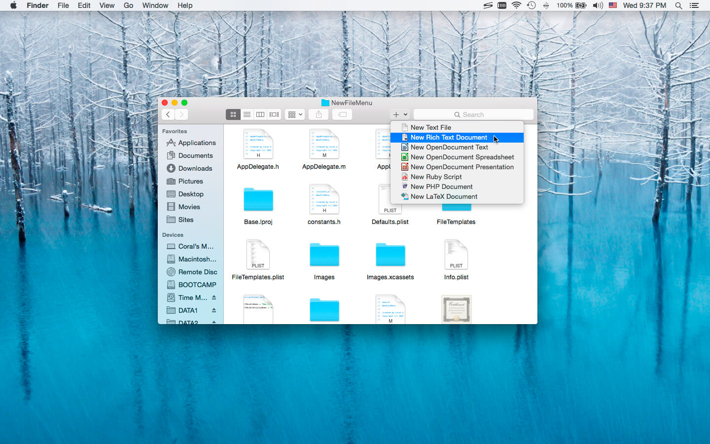The width and height of the screenshot is (710, 444).
Task: Choose New OpenDocument Spreadsheet
Action: [457, 157]
